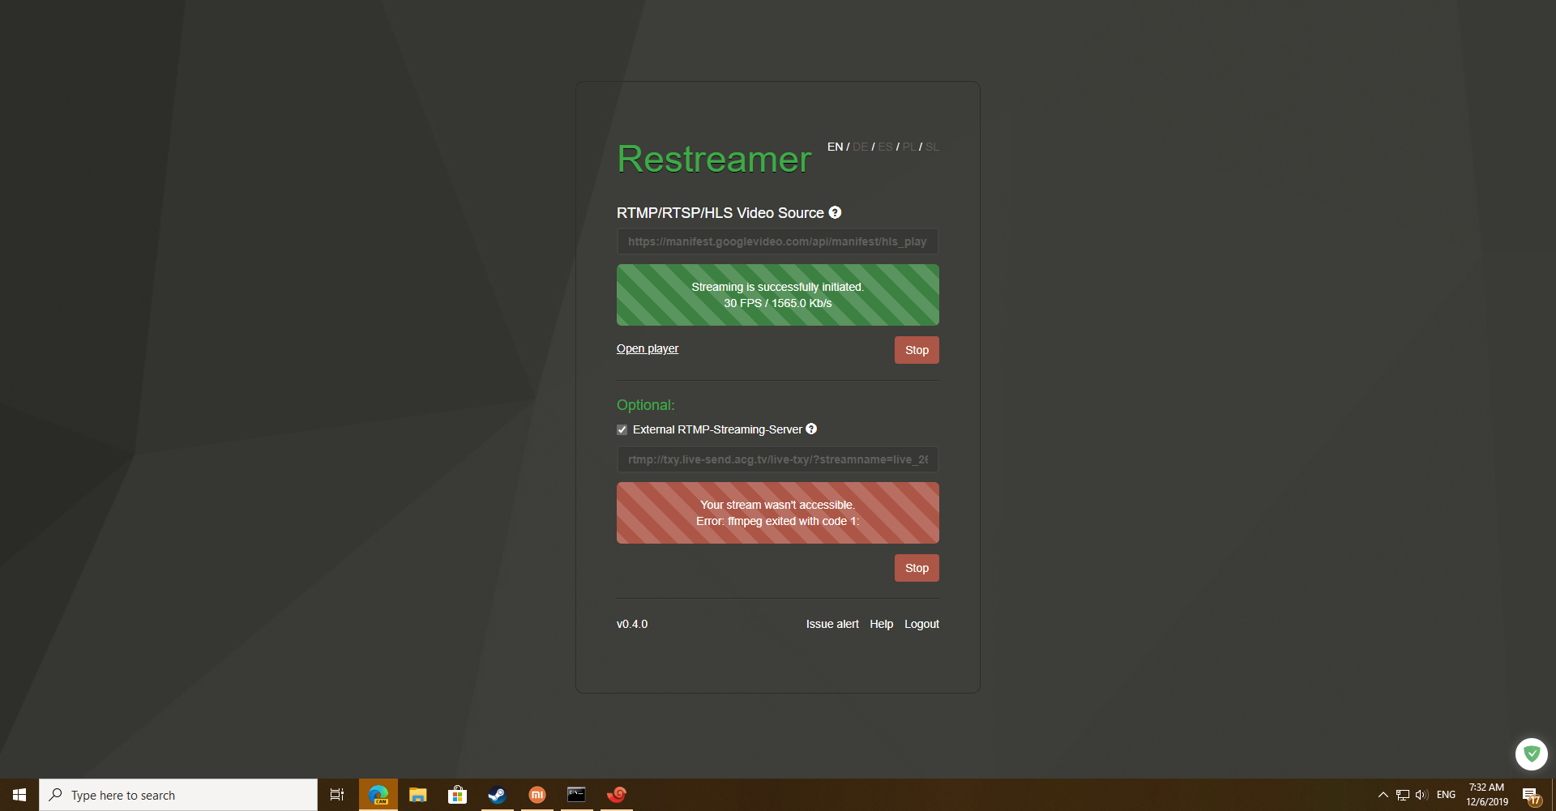Open the player link
The image size is (1556, 811).
coord(648,348)
